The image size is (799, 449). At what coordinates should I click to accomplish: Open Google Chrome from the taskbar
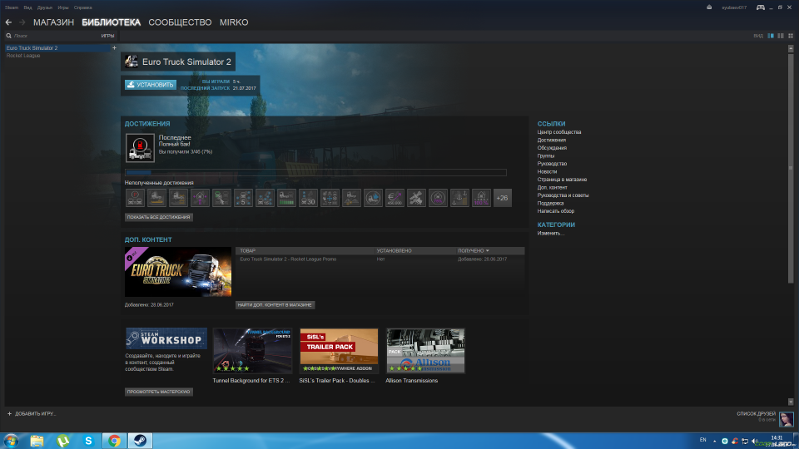click(114, 441)
